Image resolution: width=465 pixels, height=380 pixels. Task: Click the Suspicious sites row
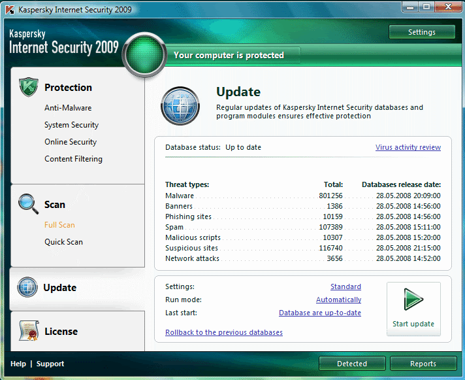point(303,248)
